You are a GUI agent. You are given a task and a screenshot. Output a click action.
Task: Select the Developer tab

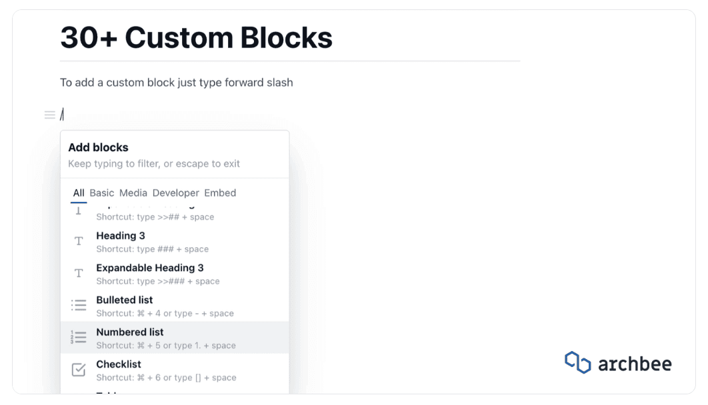pos(176,193)
